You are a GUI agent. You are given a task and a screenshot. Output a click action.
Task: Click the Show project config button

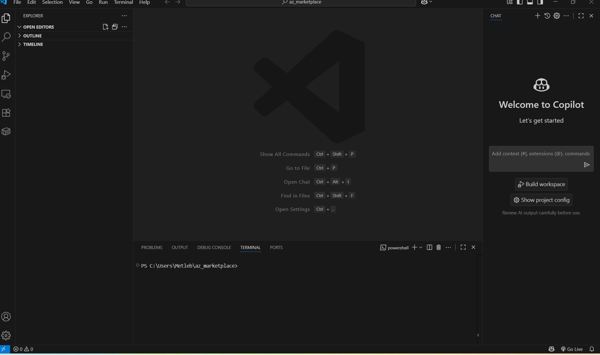[x=541, y=200]
